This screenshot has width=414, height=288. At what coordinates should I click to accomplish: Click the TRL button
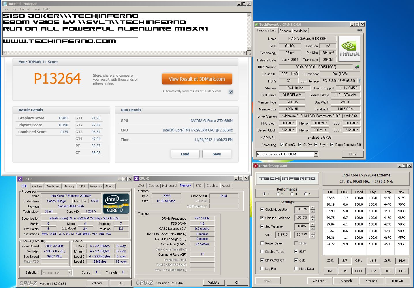tap(330, 271)
